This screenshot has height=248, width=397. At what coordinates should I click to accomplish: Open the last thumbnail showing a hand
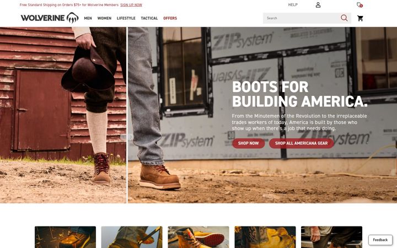pos(332,237)
